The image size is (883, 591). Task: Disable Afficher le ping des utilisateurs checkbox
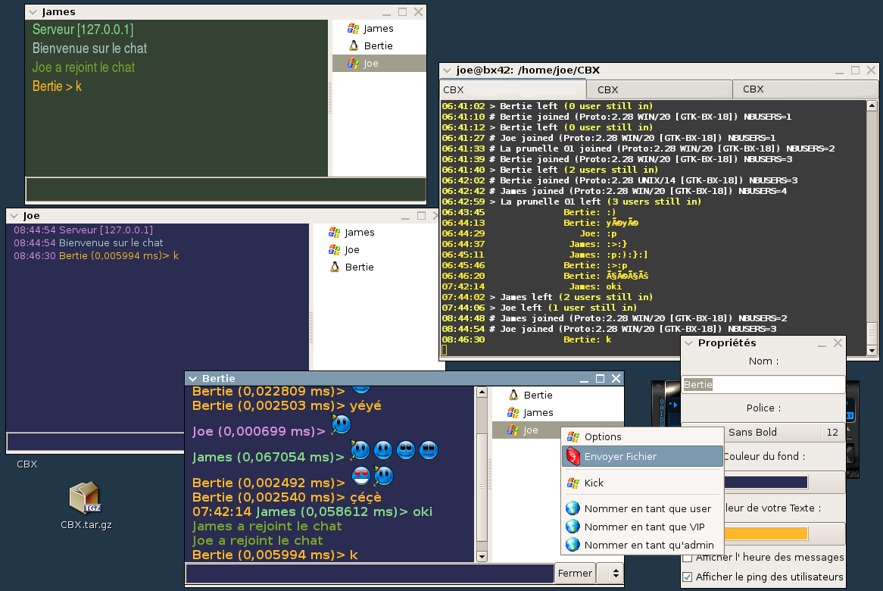[688, 577]
